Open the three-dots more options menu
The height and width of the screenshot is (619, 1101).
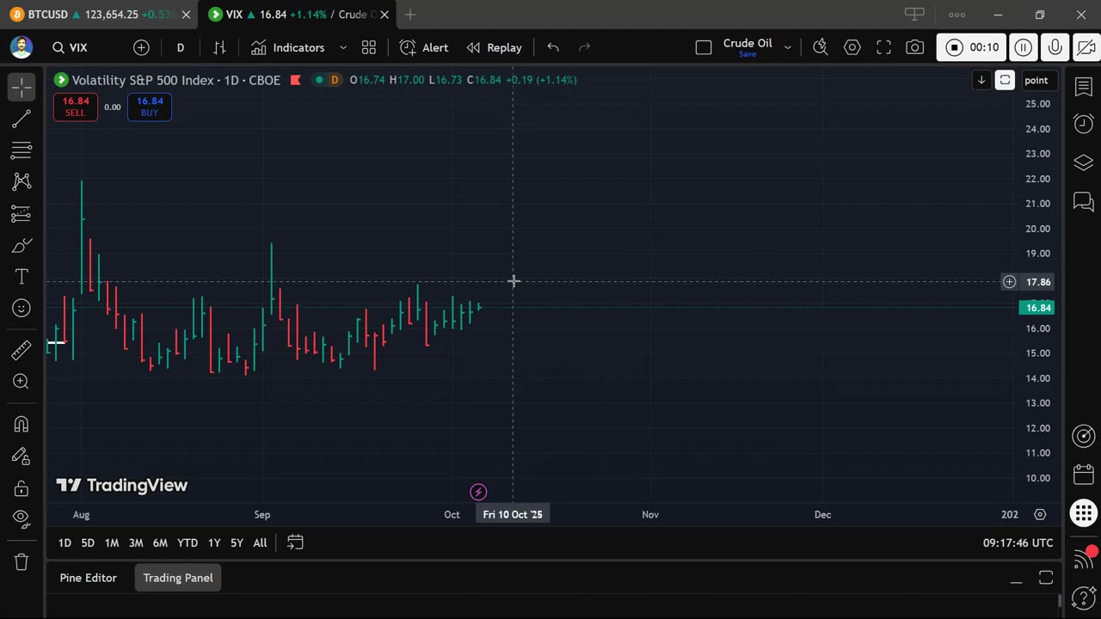956,15
